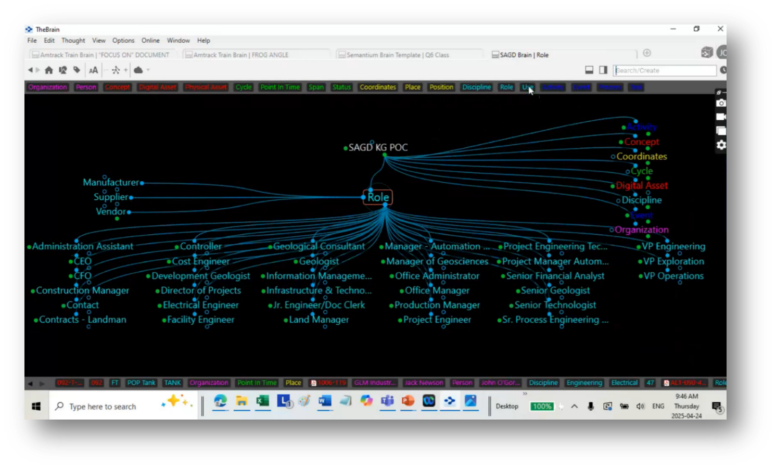Open the Vendor thought
Screen dimensions: 776x469
[x=111, y=212]
